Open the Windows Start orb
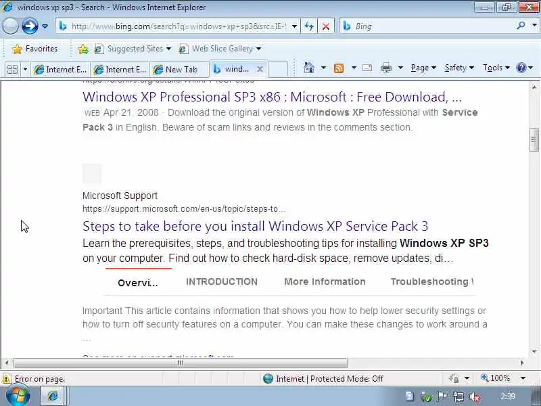The width and height of the screenshot is (541, 406). pos(18,396)
